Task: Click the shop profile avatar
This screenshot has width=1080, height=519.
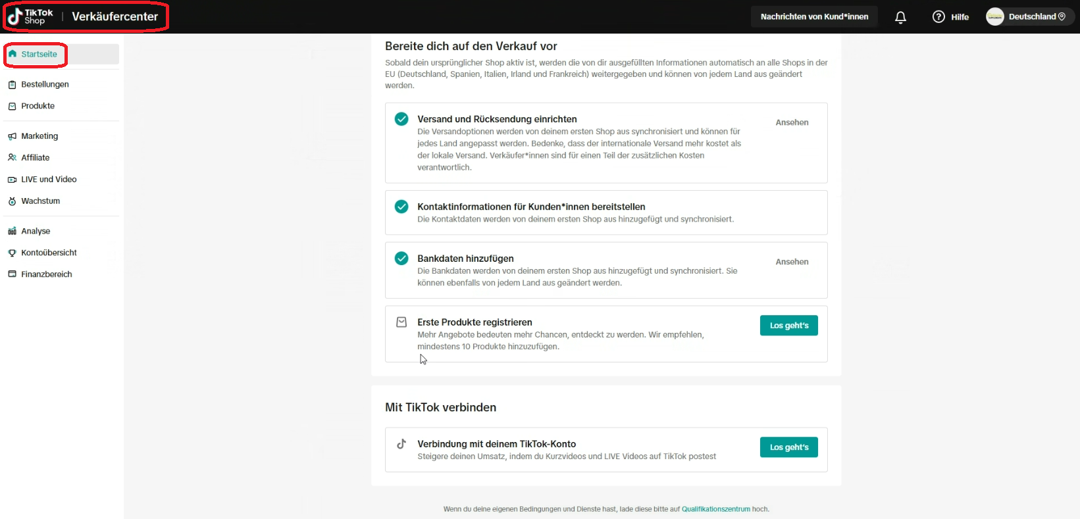Action: click(x=994, y=17)
